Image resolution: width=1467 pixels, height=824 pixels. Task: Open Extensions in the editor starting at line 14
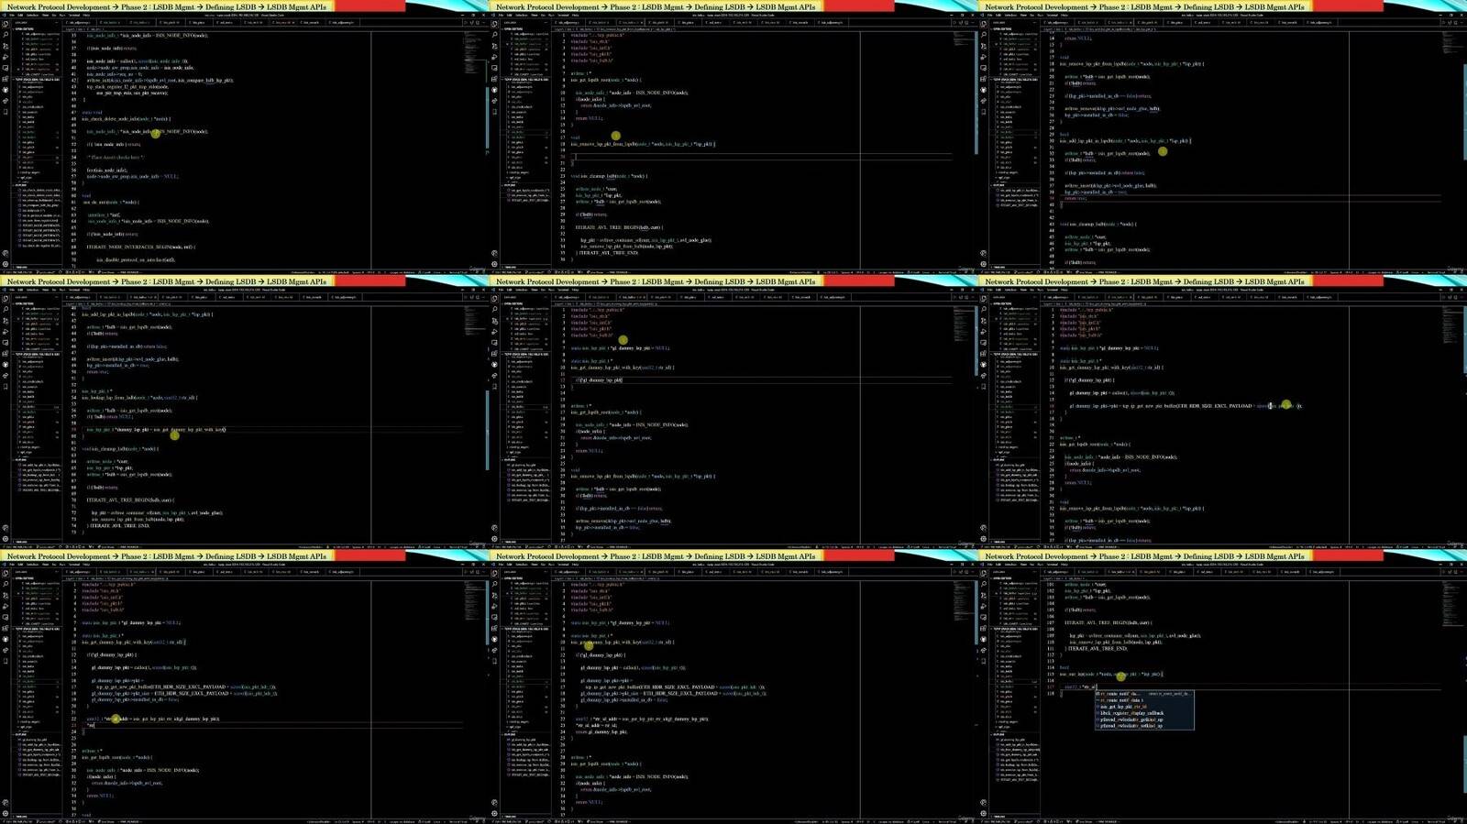click(984, 79)
